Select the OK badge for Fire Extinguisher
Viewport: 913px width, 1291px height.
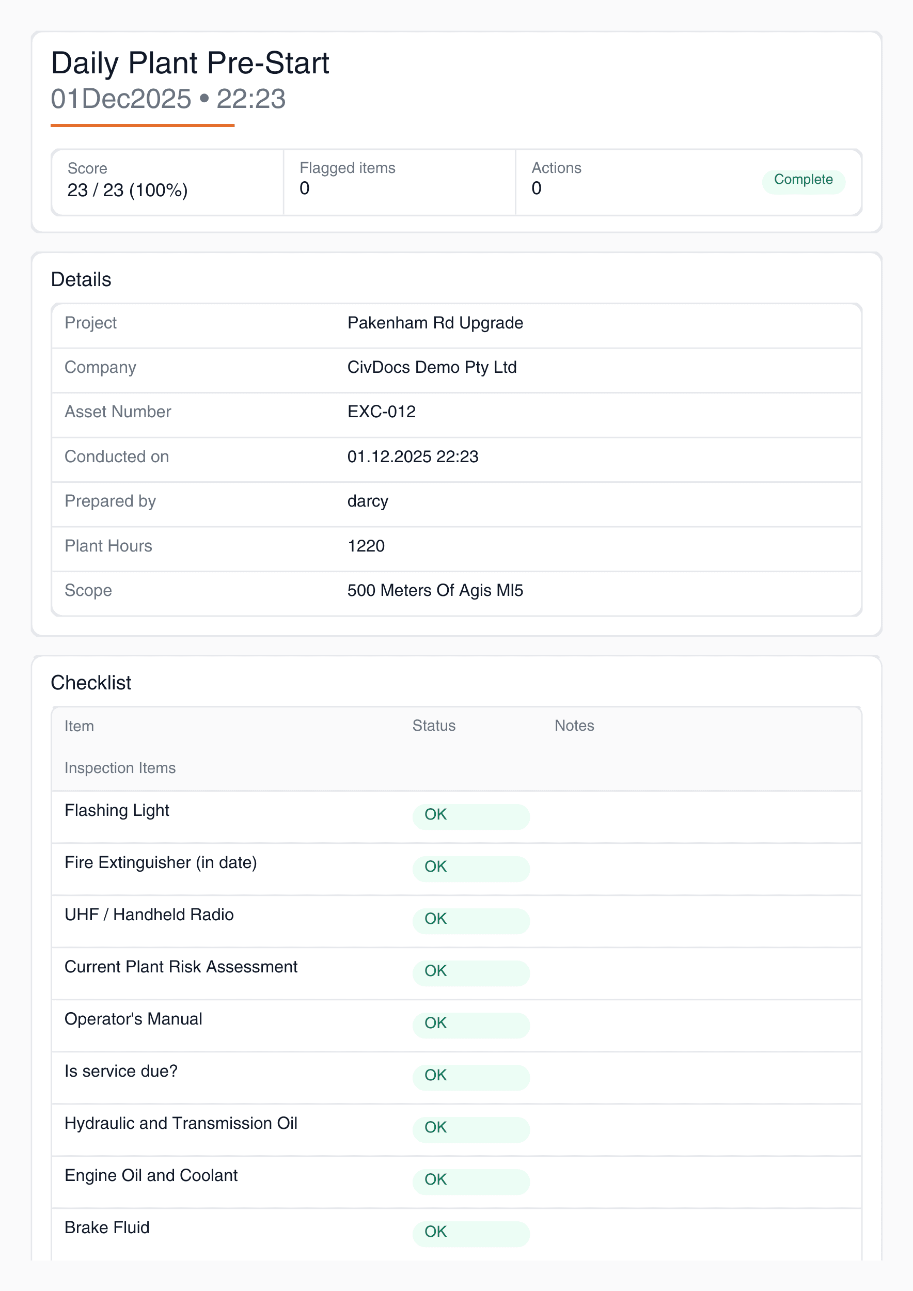pyautogui.click(x=470, y=867)
